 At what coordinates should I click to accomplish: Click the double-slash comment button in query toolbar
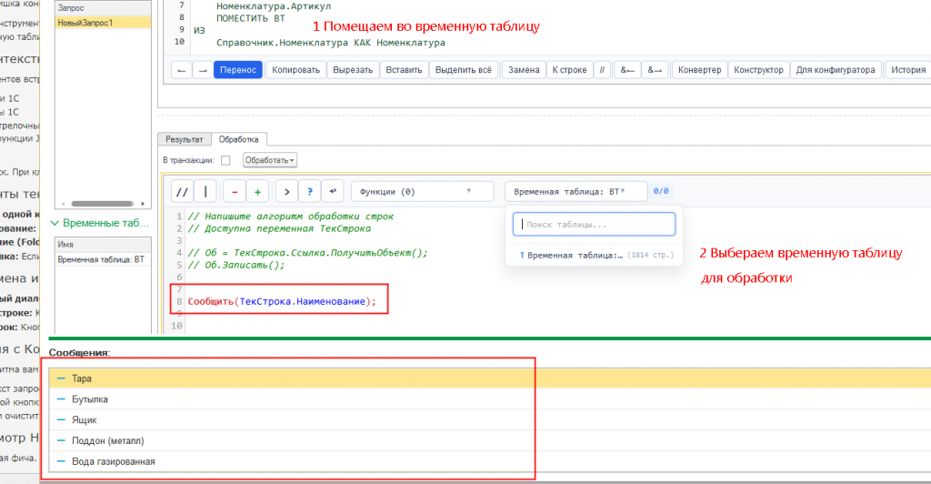tap(602, 70)
